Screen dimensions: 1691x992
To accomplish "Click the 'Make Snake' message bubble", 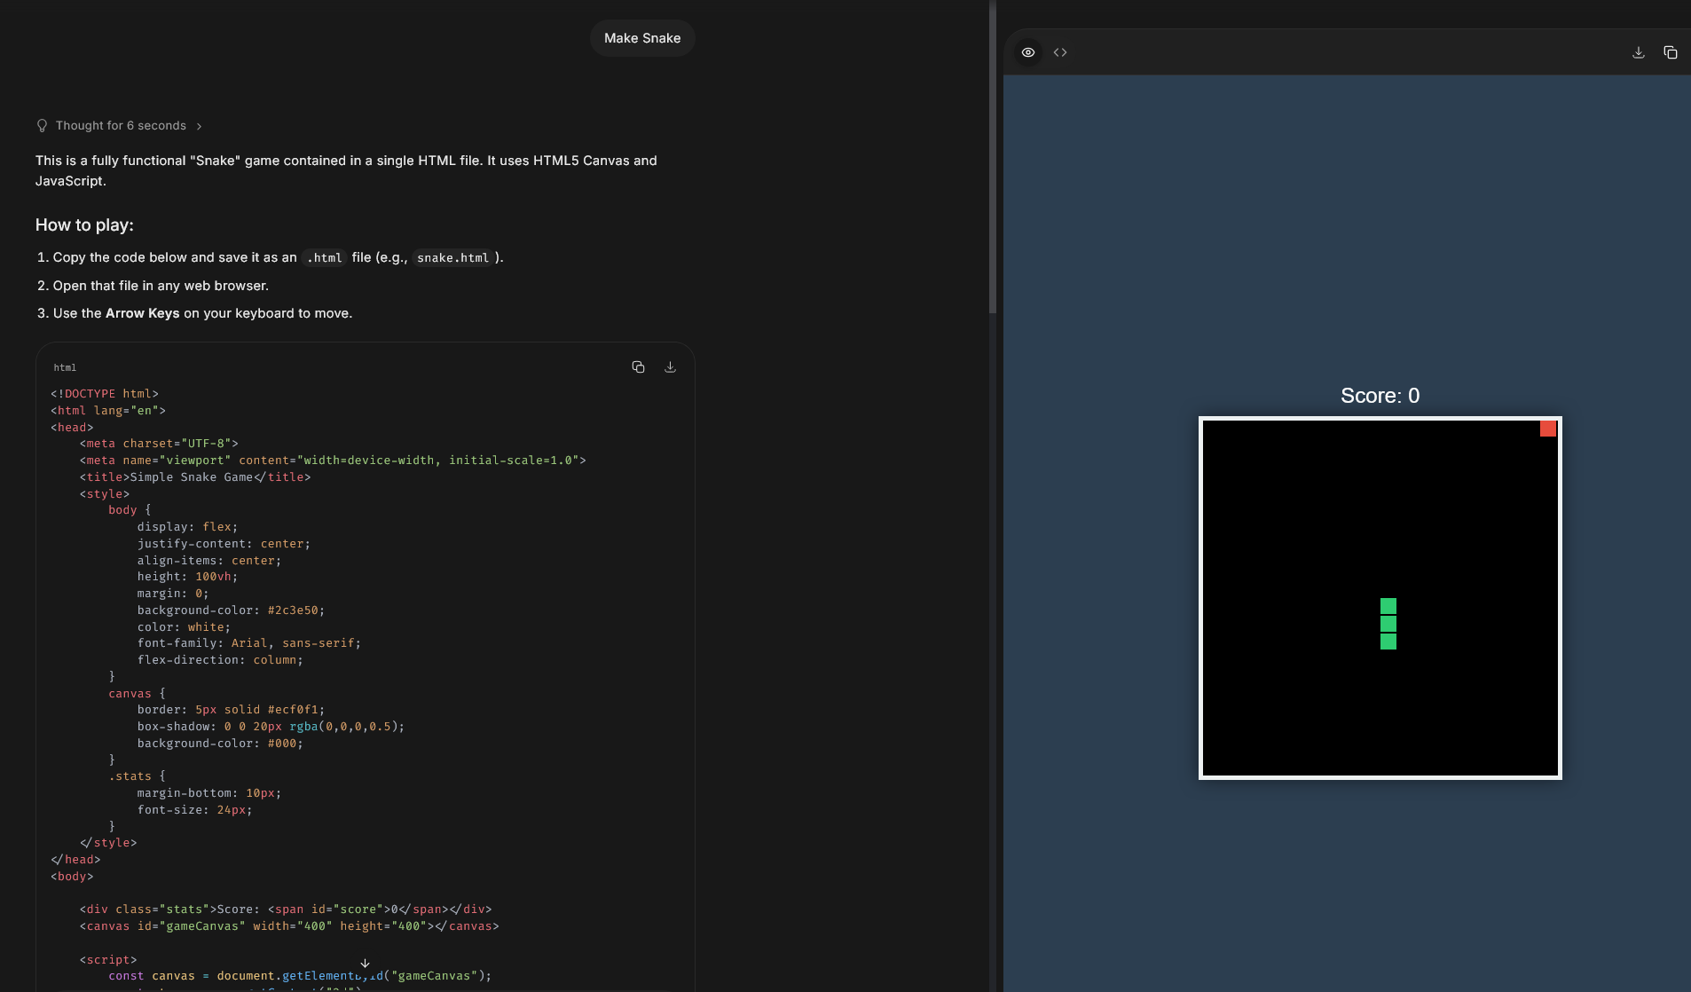I will click(x=642, y=38).
